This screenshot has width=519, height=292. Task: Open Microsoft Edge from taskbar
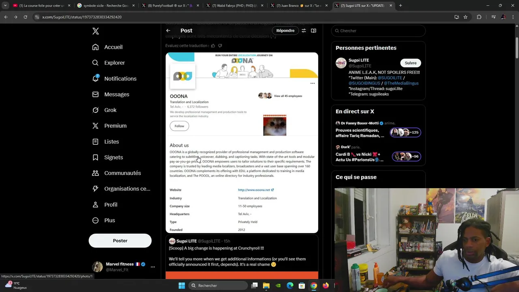click(290, 286)
